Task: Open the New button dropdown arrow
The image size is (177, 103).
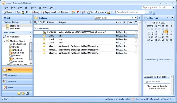Action: (14, 12)
